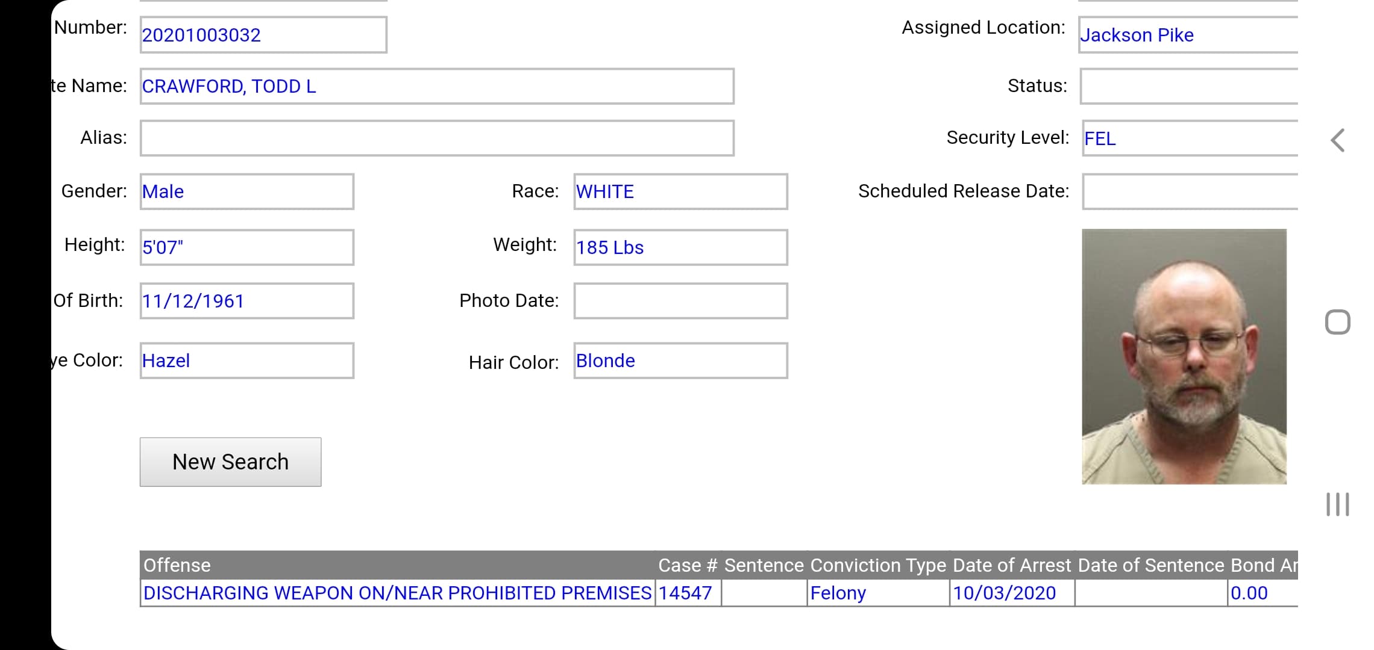Select the inmate Name field
The image size is (1374, 650).
pyautogui.click(x=437, y=86)
